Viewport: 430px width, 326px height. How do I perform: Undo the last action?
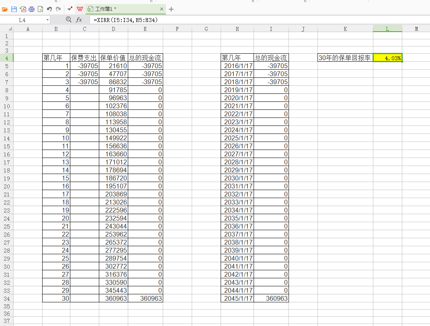[x=49, y=9]
